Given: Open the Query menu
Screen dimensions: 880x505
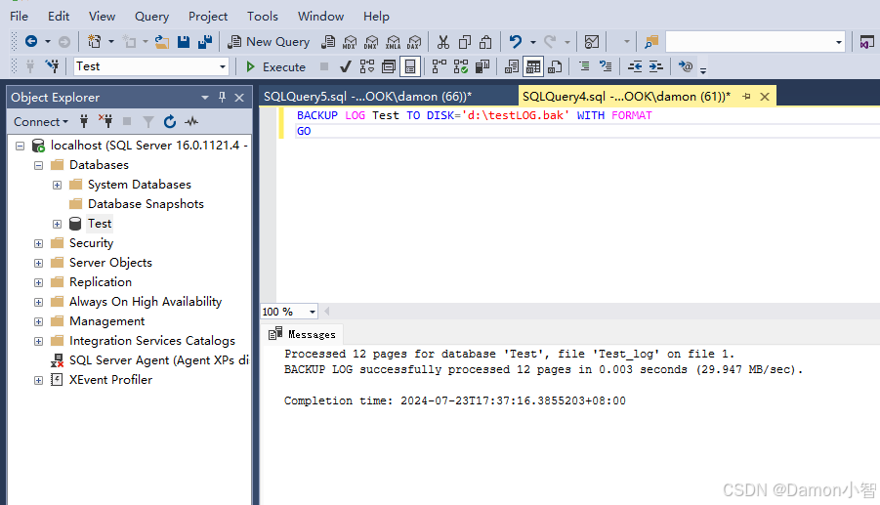Looking at the screenshot, I should (151, 17).
